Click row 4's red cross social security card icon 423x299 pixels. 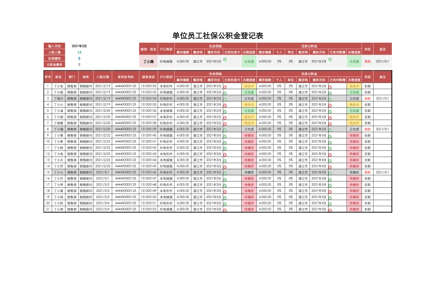coord(225,106)
